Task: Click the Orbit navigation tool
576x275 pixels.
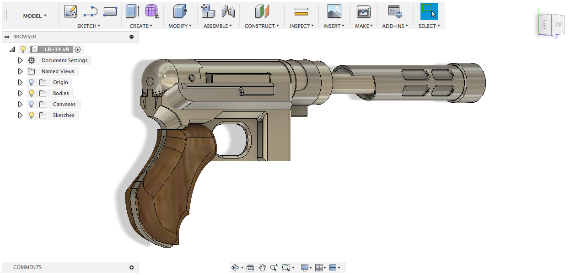Action: (x=235, y=268)
